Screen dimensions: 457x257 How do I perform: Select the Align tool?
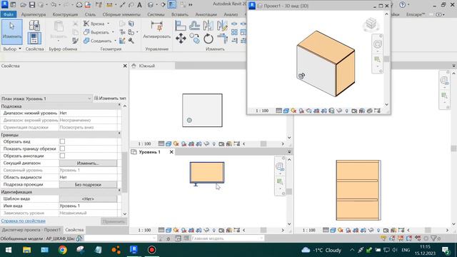pyautogui.click(x=181, y=26)
